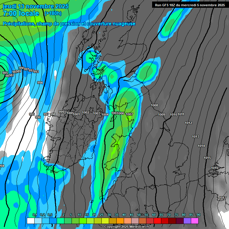
Task: Click the white swatch at legend start
Action: click(30, 221)
